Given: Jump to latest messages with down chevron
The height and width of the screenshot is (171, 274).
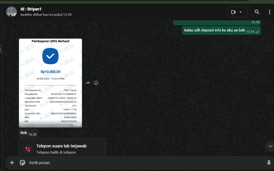Looking at the screenshot, I should tap(270, 146).
